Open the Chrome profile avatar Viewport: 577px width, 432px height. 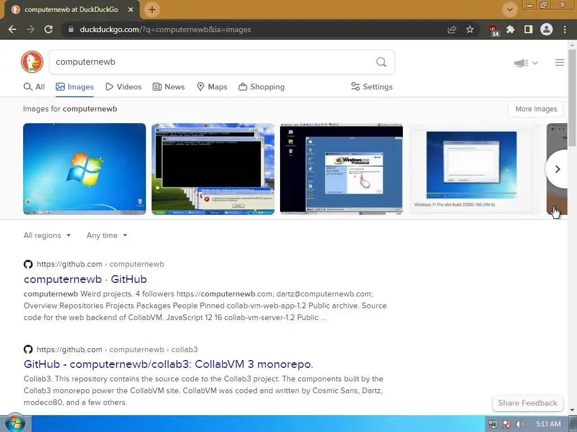[x=547, y=29]
